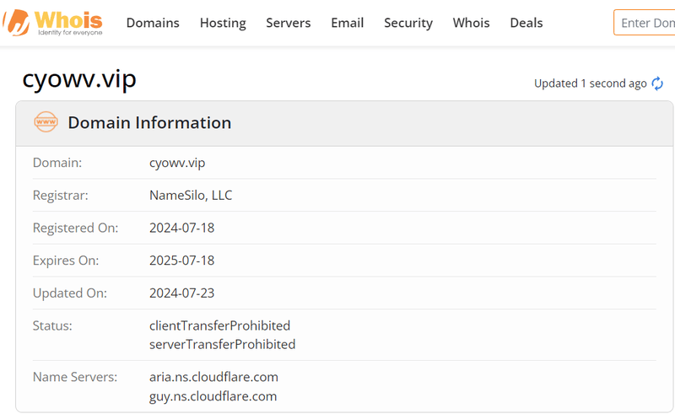Open the Deals menu item
This screenshot has height=414, width=675.
[x=526, y=23]
